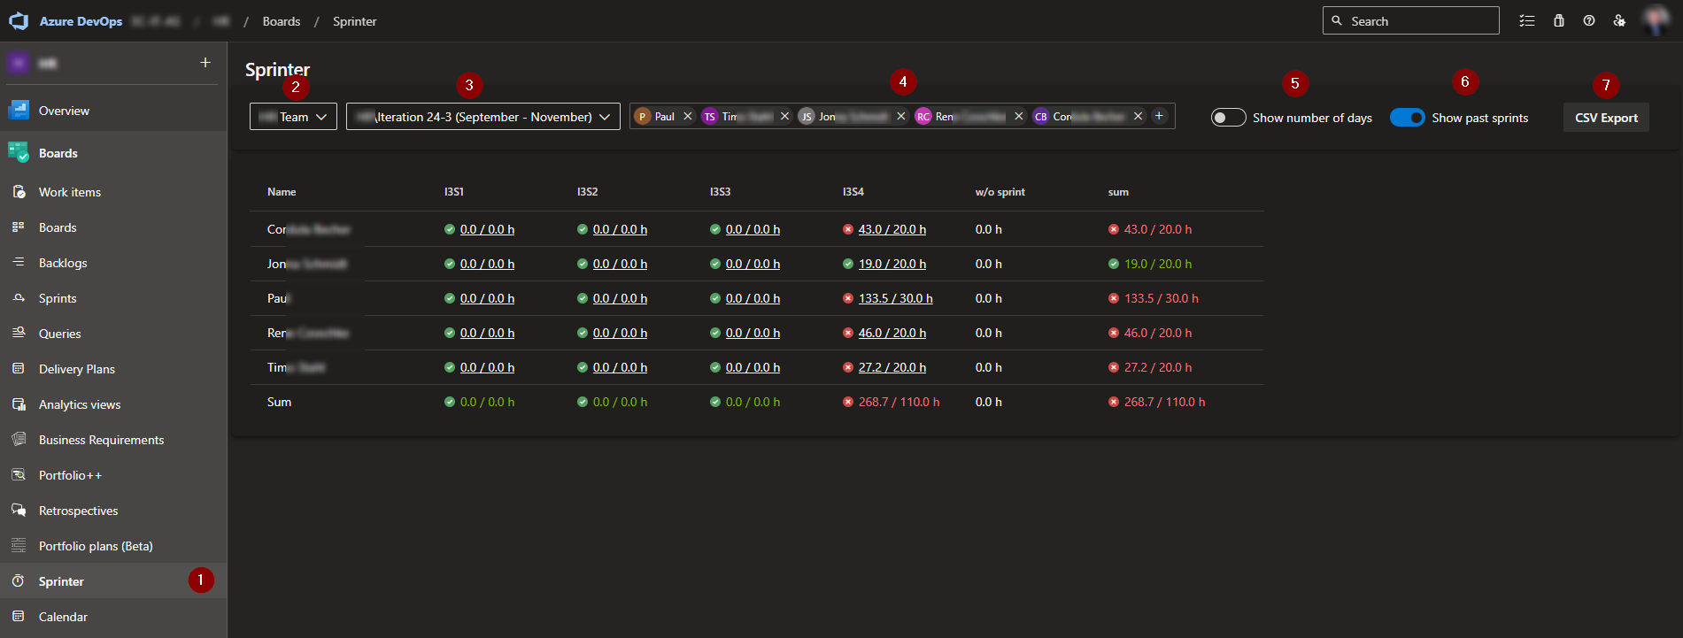Click the Portfolio plans (Beta) icon

(x=19, y=546)
